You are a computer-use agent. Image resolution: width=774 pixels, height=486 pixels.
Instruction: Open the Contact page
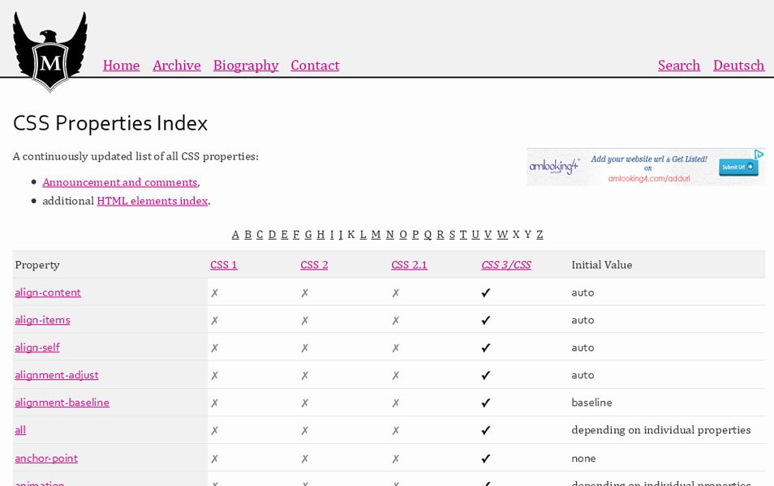pos(315,66)
